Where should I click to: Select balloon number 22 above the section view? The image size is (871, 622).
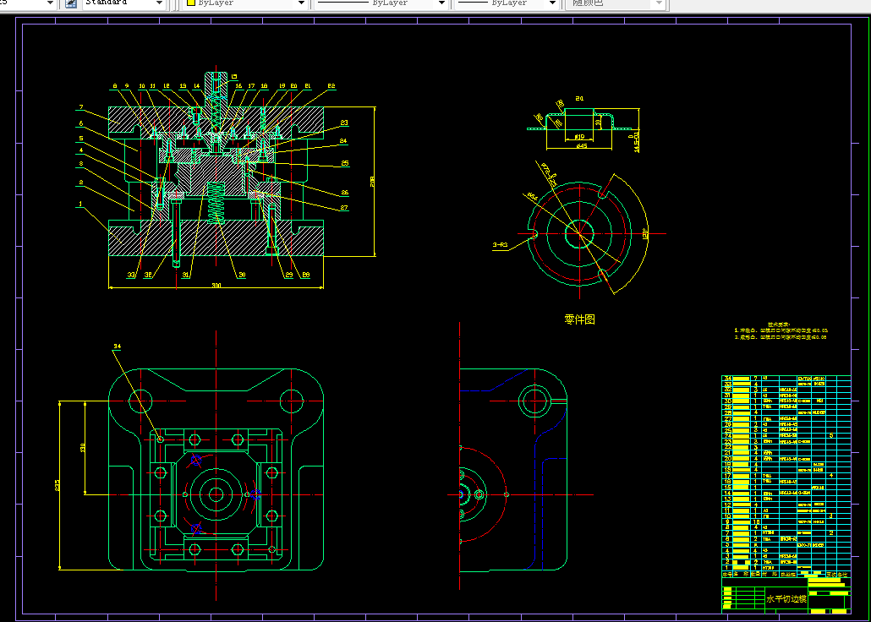pyautogui.click(x=331, y=86)
